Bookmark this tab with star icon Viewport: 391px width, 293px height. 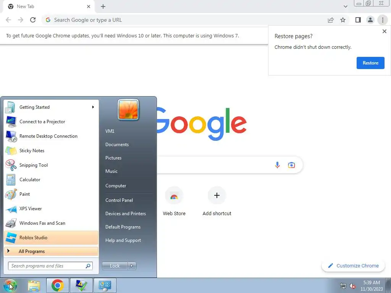343,20
